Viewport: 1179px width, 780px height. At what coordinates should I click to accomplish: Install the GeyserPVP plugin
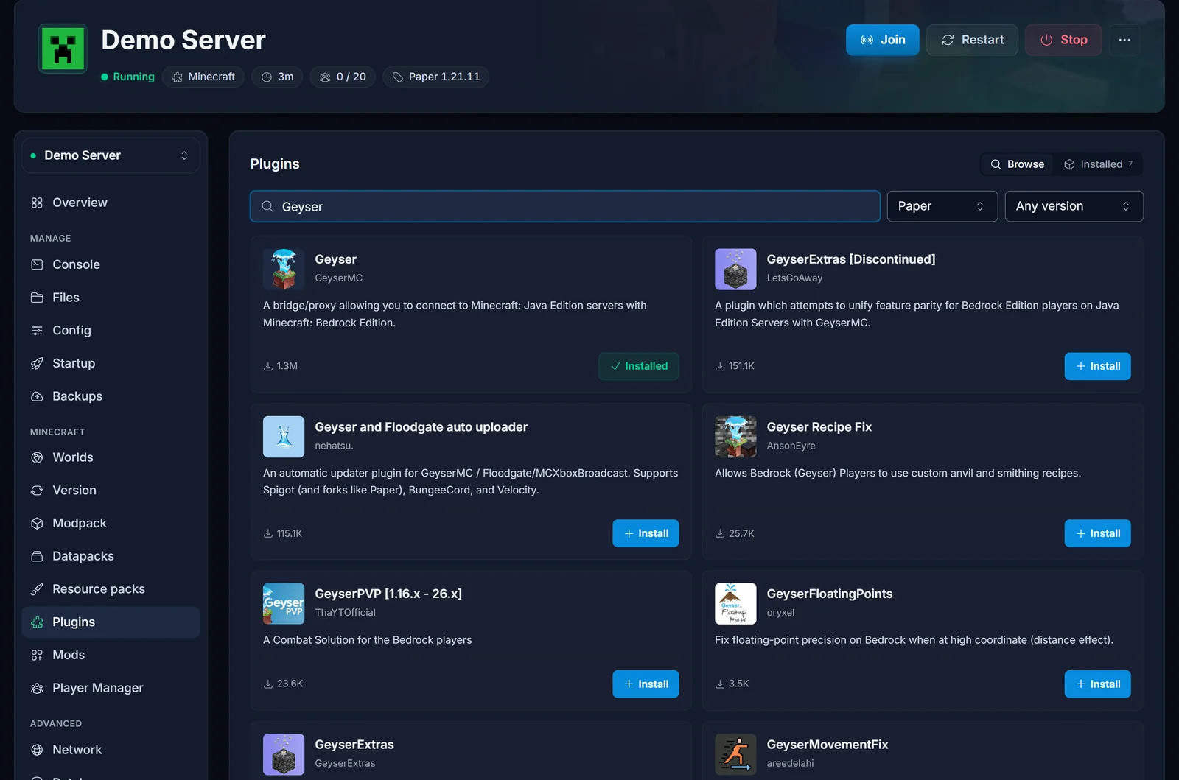tap(646, 684)
